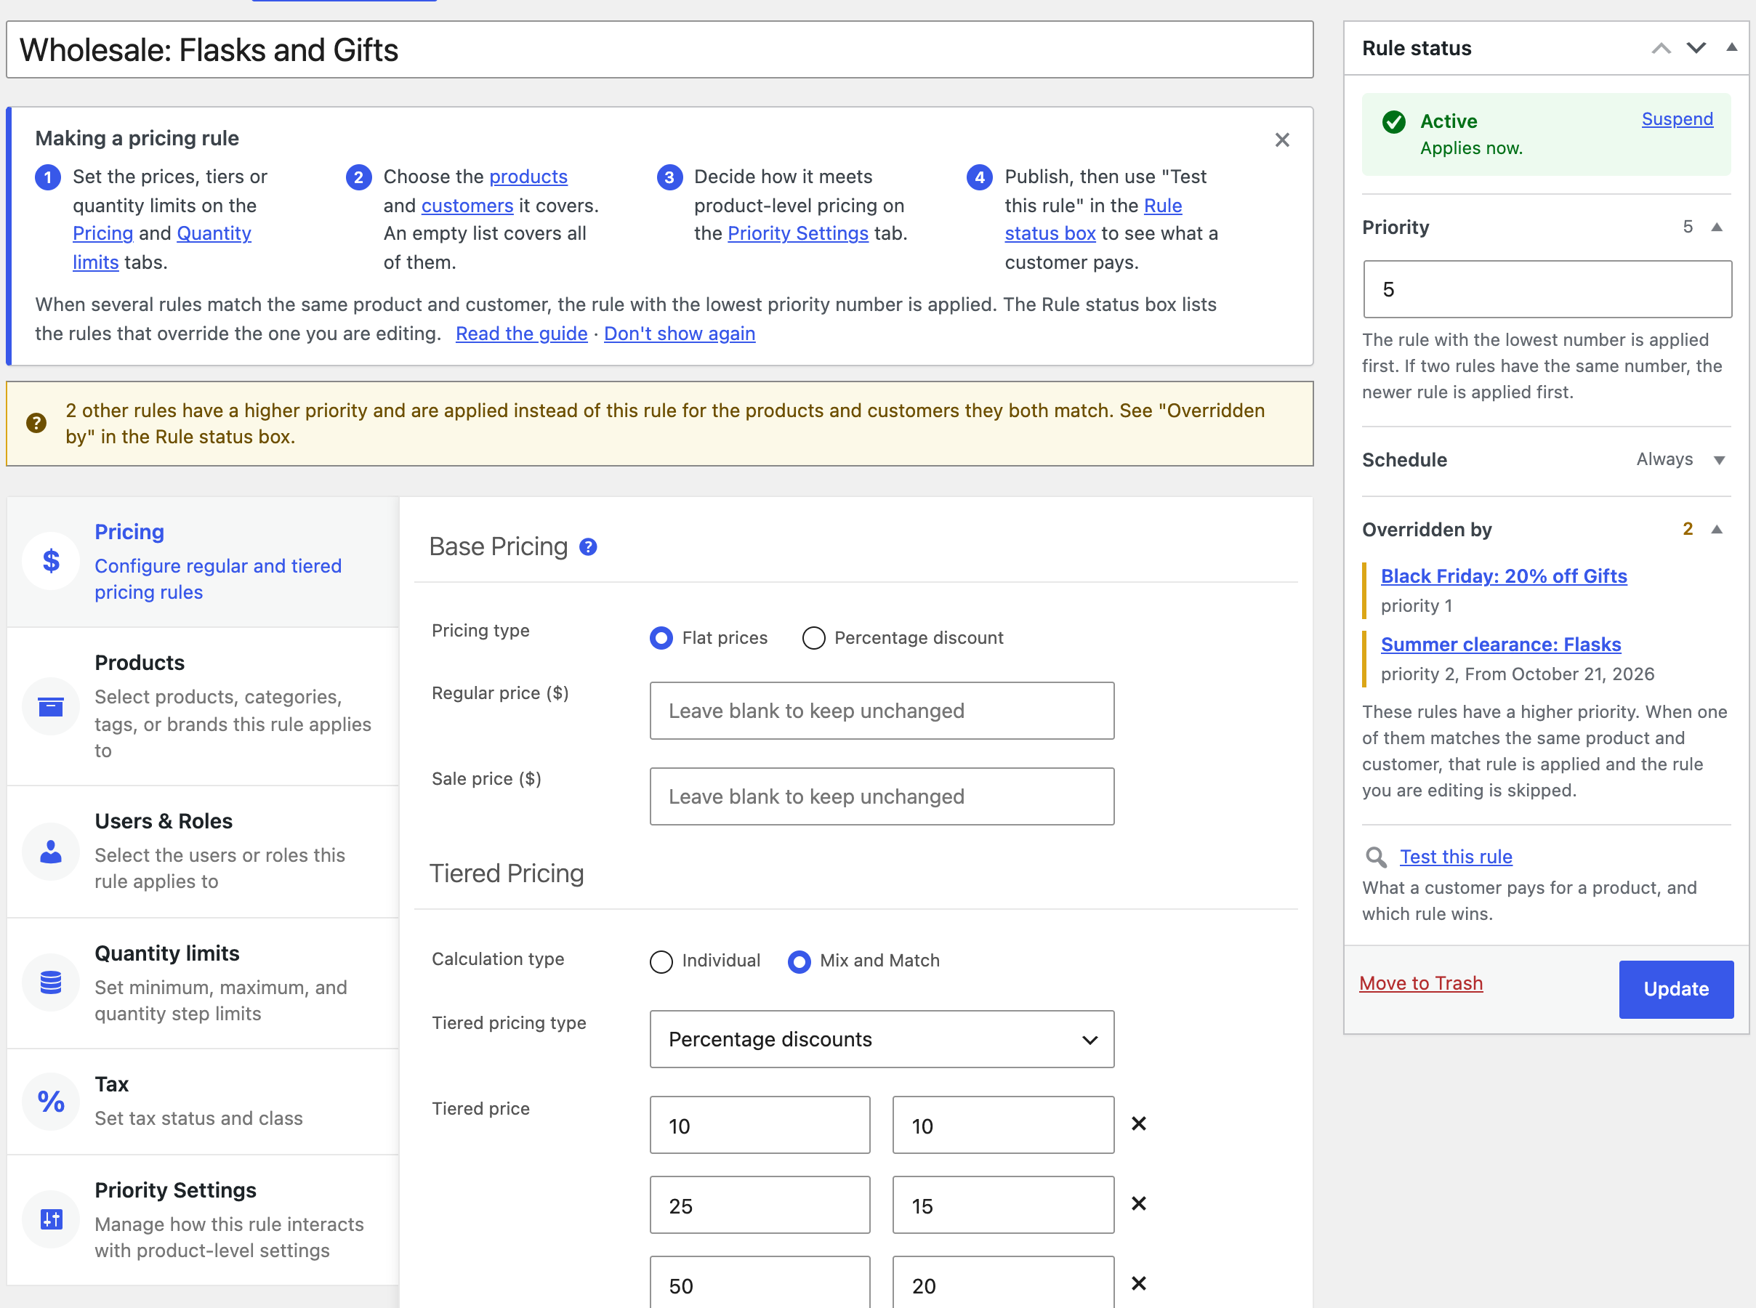Image resolution: width=1756 pixels, height=1308 pixels.
Task: Click the green Active checkmark icon
Action: [x=1393, y=122]
